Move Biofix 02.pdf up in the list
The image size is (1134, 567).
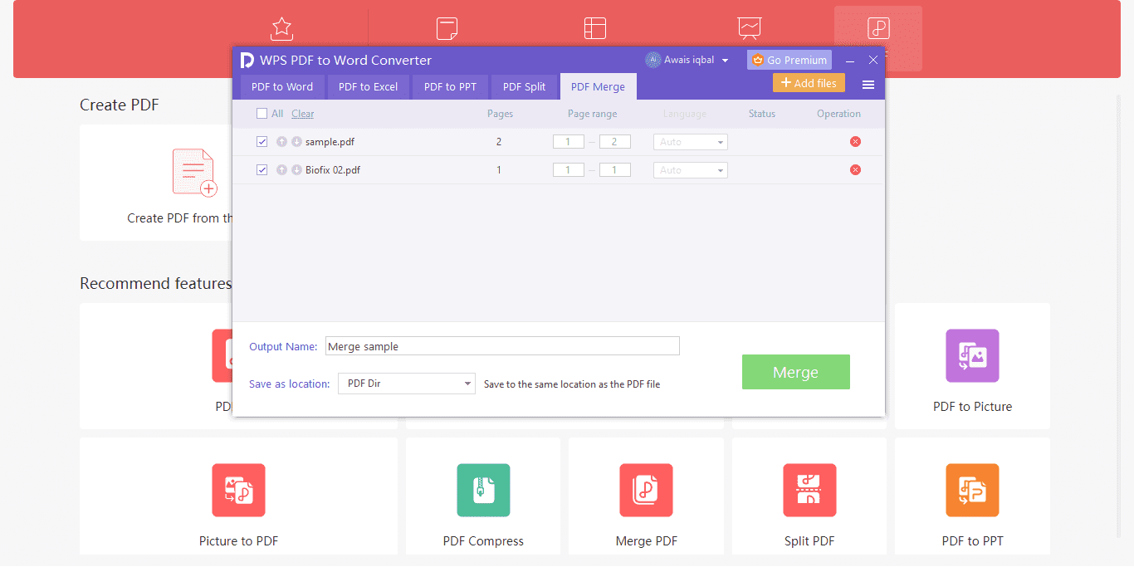coord(281,170)
